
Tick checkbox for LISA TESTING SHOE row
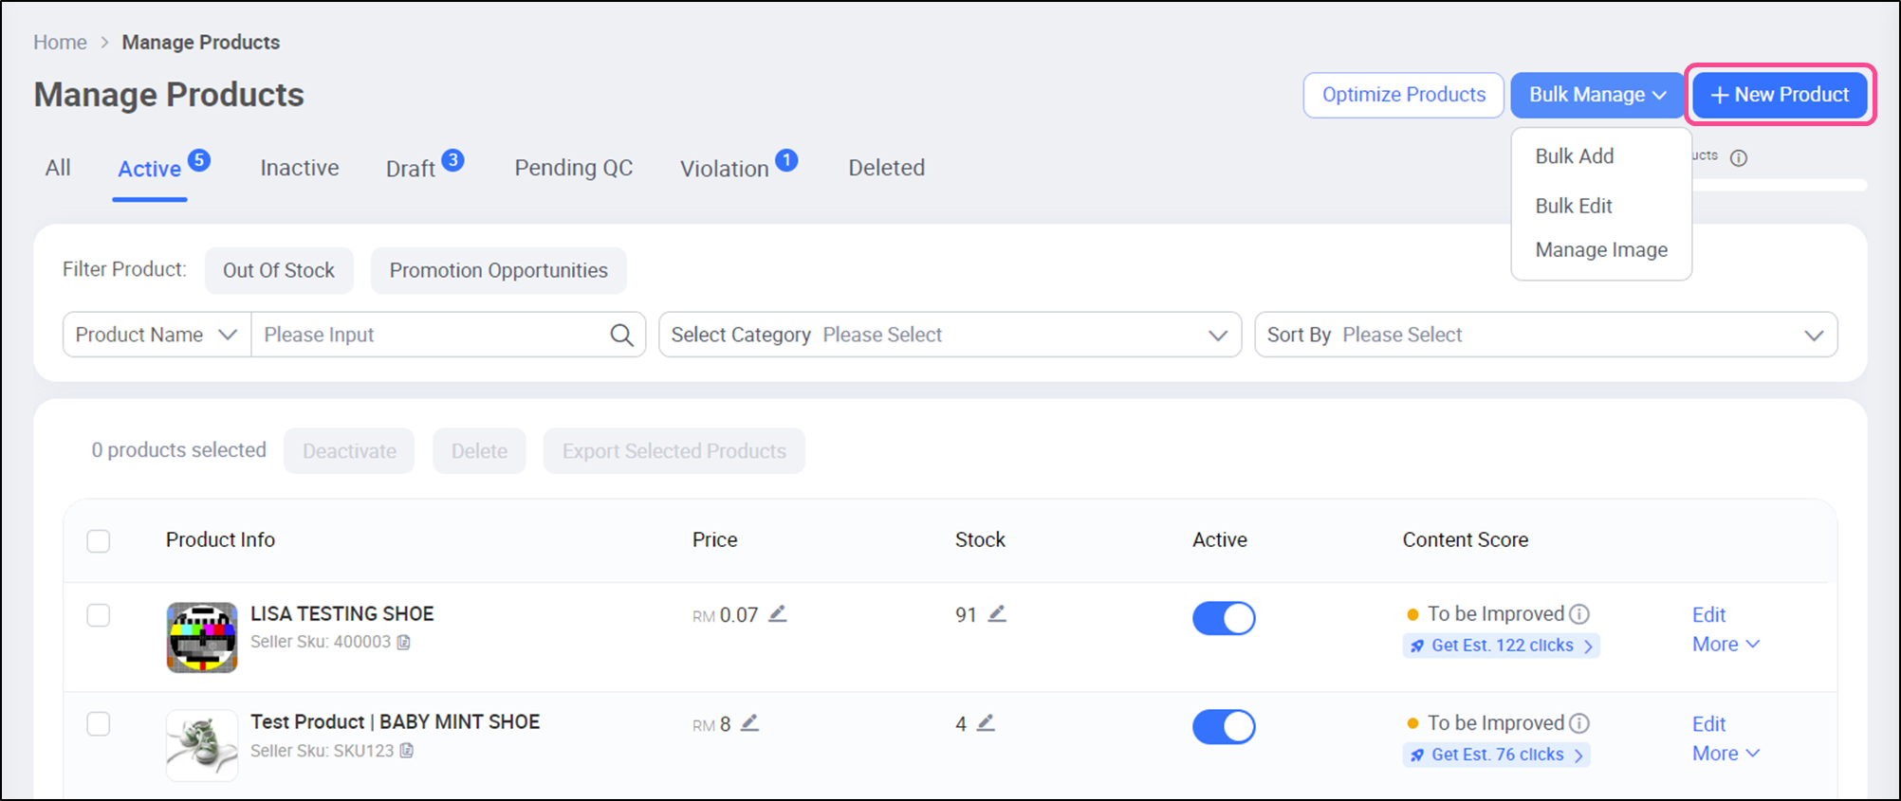click(99, 615)
